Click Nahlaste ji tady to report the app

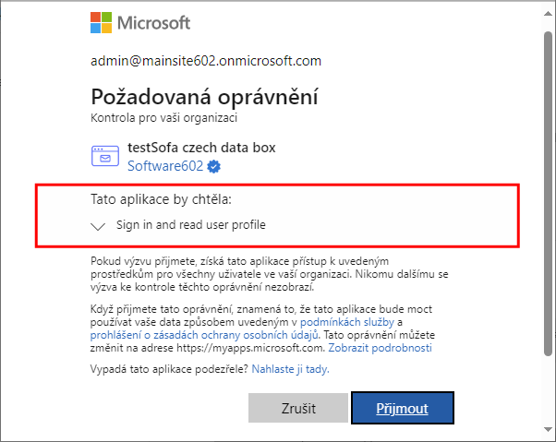click(x=290, y=369)
